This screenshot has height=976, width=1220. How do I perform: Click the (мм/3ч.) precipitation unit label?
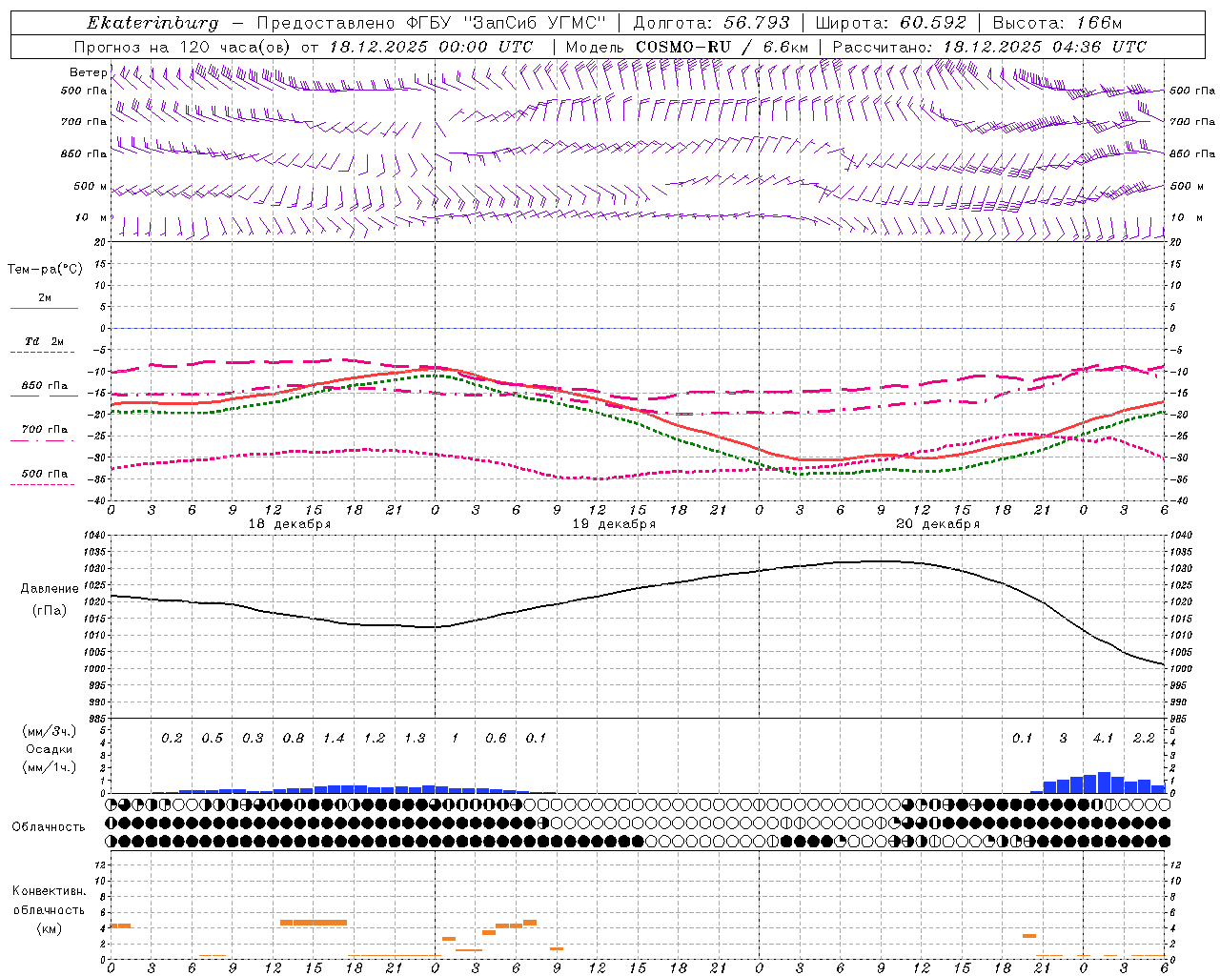49,731
